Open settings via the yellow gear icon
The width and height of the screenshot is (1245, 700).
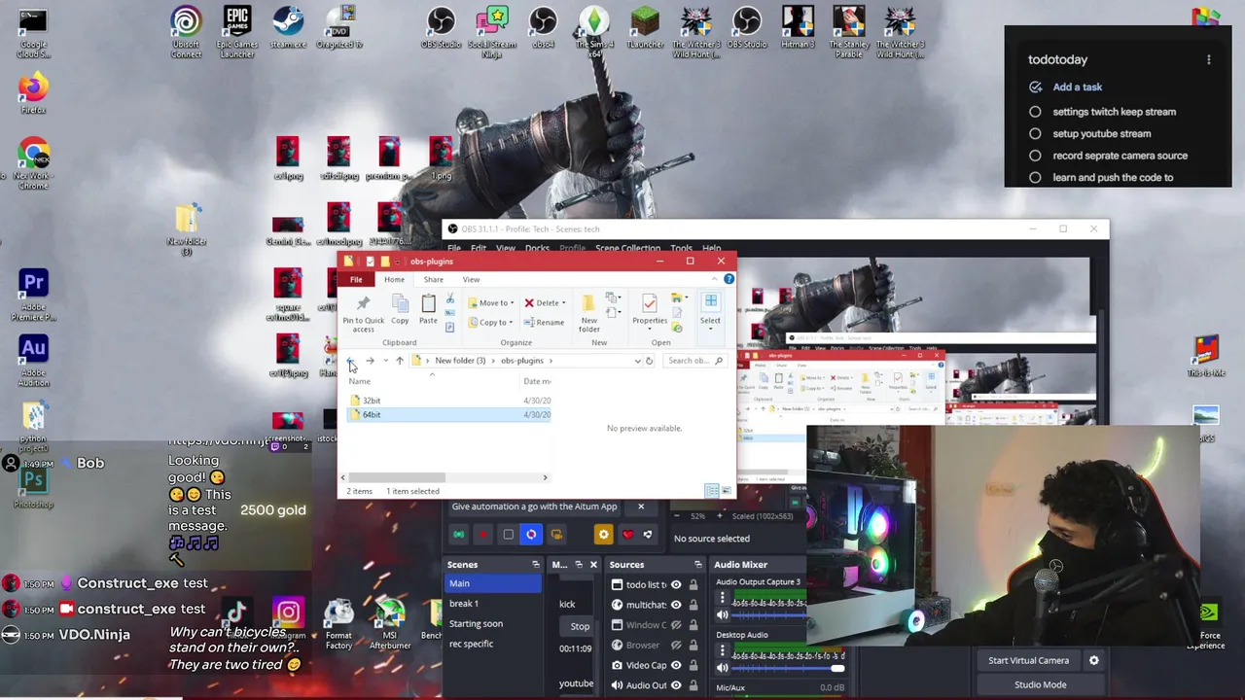click(604, 535)
